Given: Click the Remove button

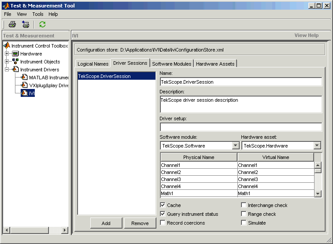Looking at the screenshot, I should pos(140,223).
